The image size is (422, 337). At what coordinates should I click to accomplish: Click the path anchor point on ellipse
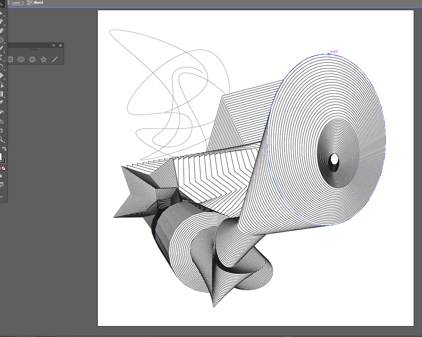coord(328,54)
